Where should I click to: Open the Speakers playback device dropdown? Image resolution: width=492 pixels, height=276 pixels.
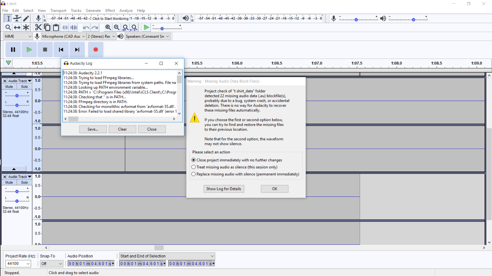[147, 36]
